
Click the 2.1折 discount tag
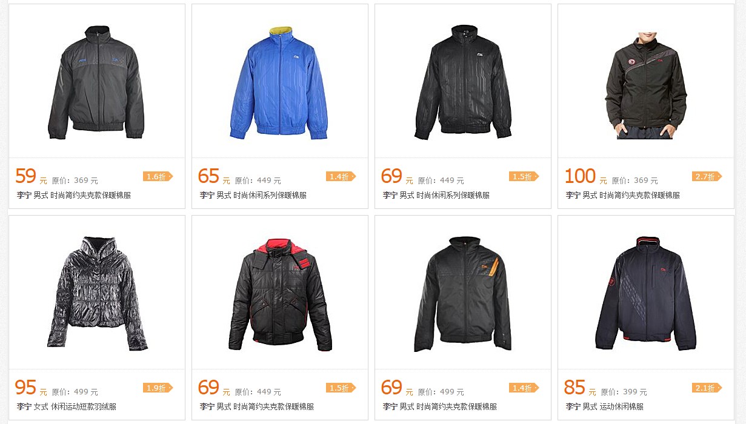(x=707, y=388)
